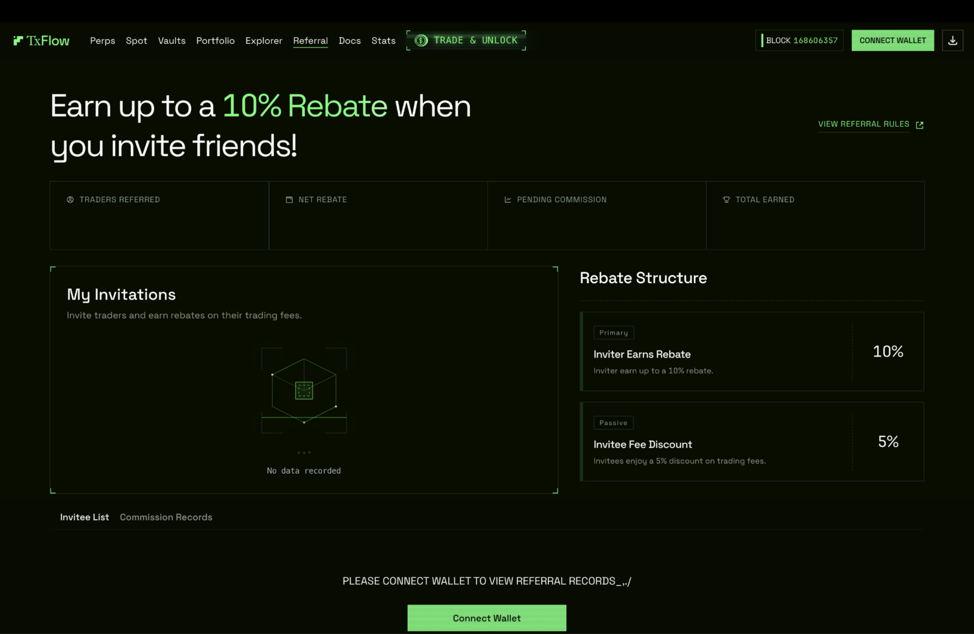974x634 pixels.
Task: Select the Invitee List tab
Action: [85, 517]
